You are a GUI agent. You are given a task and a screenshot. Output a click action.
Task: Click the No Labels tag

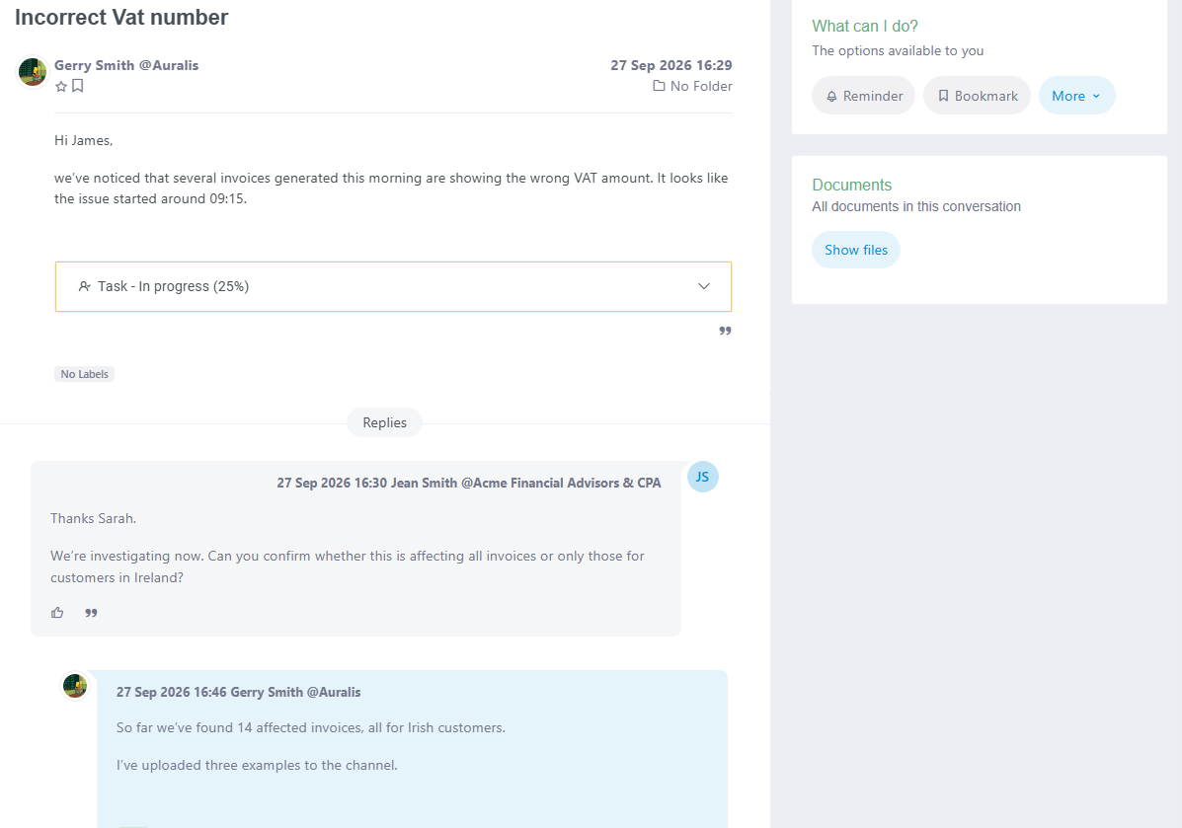coord(85,374)
